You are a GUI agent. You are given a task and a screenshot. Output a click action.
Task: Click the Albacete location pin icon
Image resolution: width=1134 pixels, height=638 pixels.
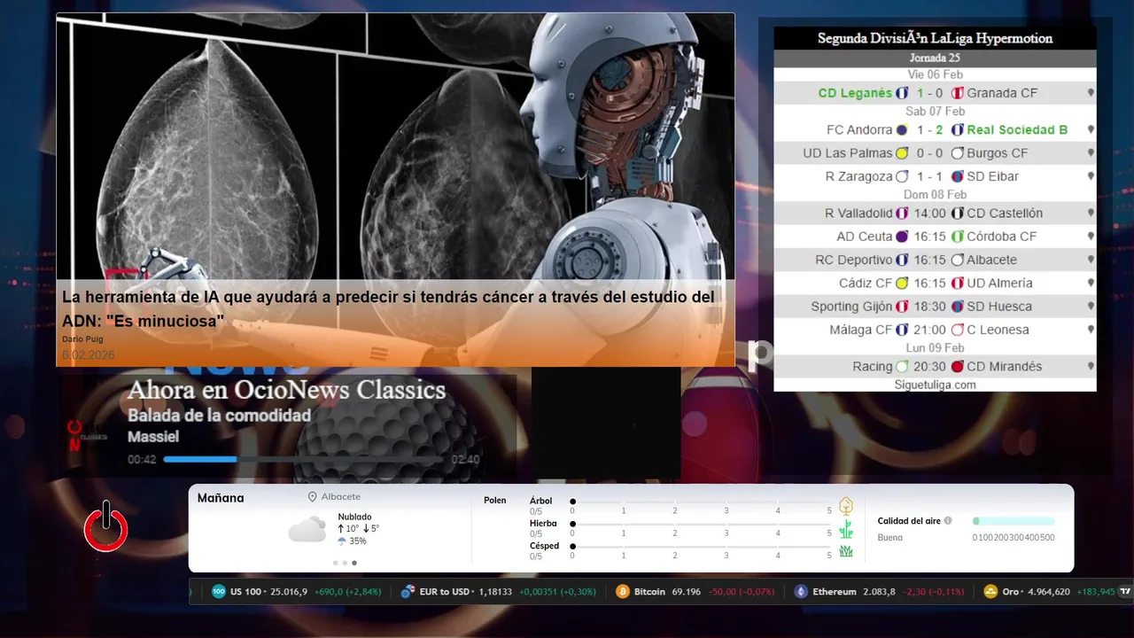[312, 497]
